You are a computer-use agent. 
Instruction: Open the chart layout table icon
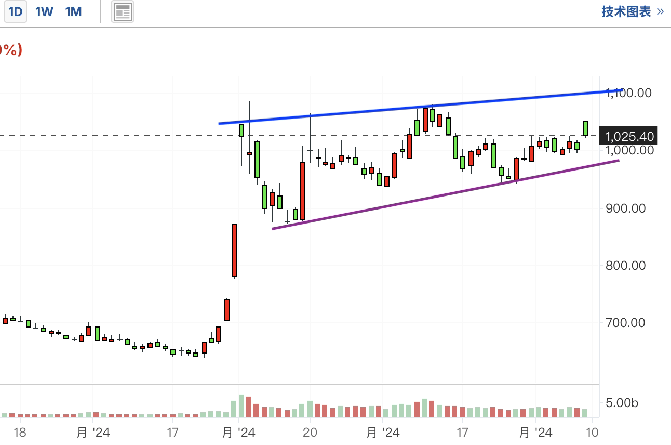click(123, 12)
